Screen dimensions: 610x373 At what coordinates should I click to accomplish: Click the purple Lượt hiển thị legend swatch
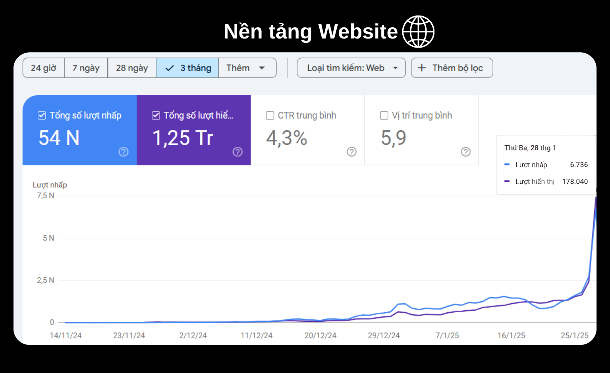point(507,181)
